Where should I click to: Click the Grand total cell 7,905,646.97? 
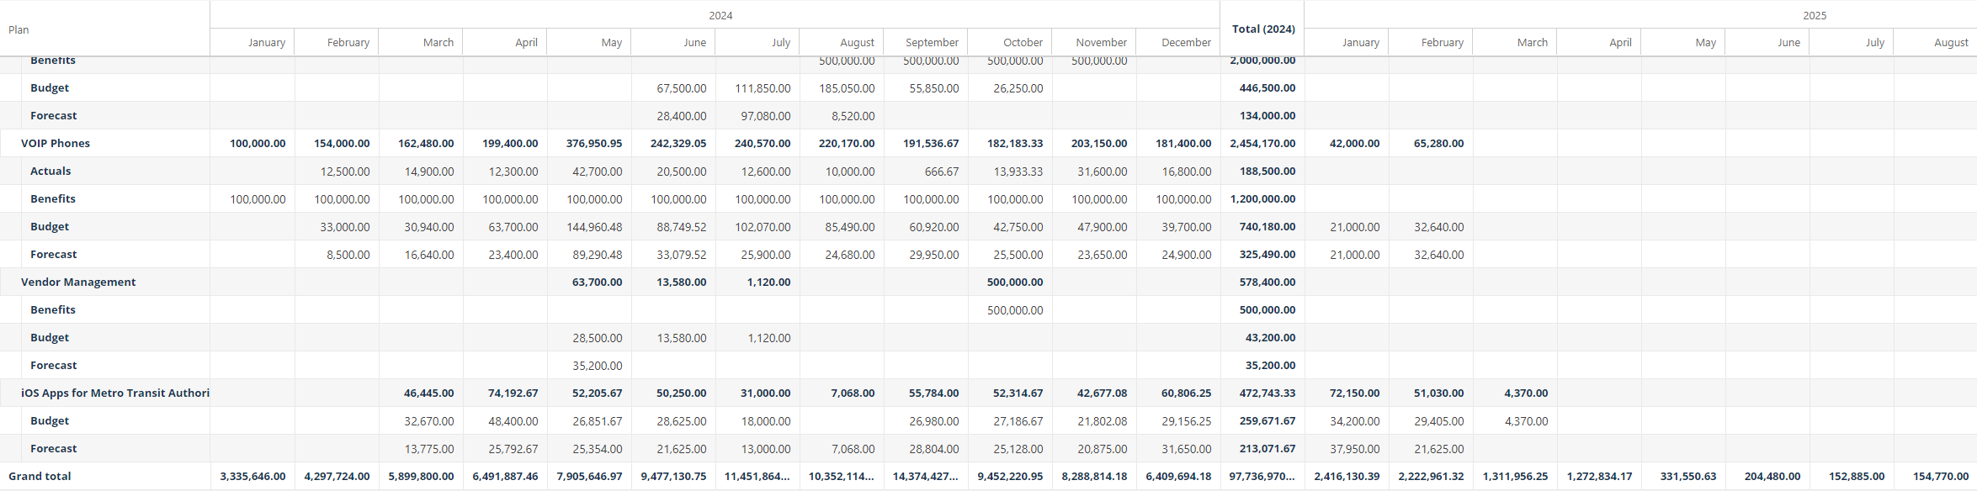(x=589, y=476)
